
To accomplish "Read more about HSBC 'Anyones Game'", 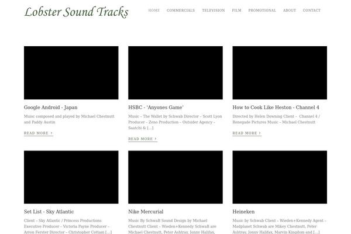I will [x=143, y=139].
